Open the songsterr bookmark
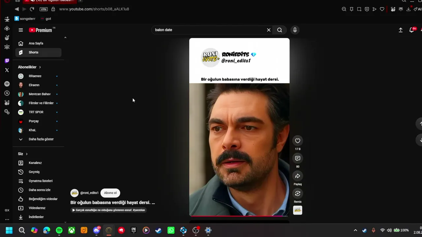The image size is (422, 237). point(25,19)
